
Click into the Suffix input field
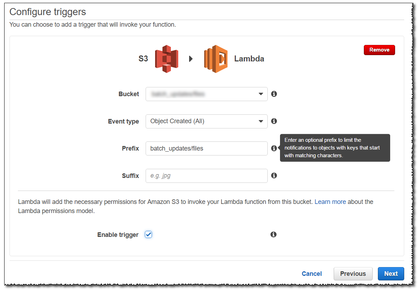coord(207,176)
